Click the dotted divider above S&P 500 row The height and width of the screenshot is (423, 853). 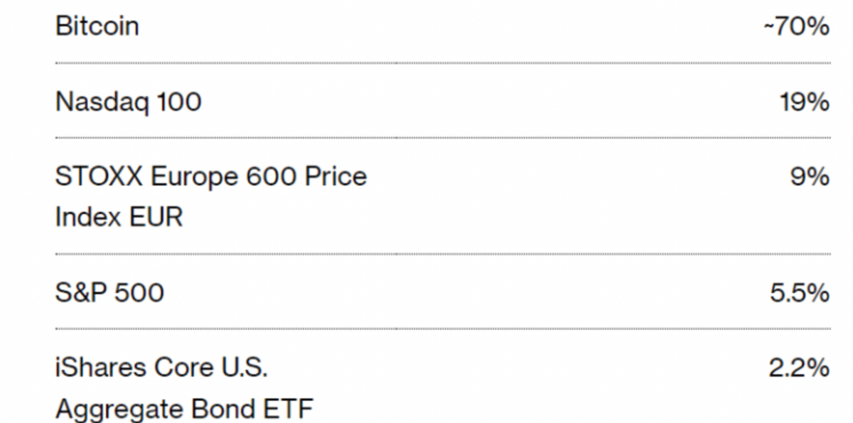443,254
